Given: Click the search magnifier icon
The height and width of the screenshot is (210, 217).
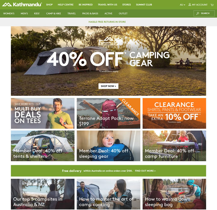Looking at the screenshot, I should pyautogui.click(x=198, y=14).
